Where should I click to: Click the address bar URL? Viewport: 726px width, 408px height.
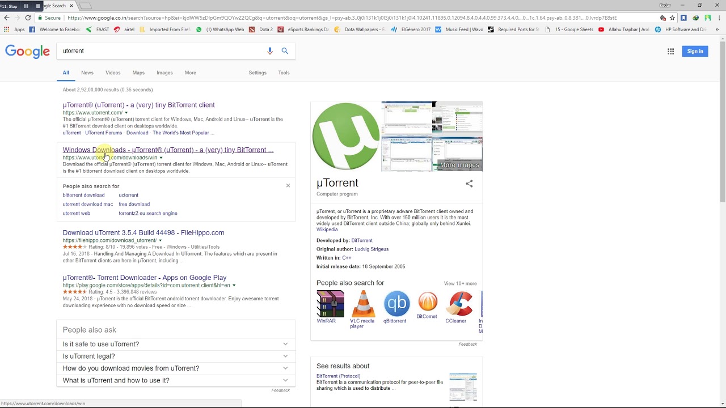pyautogui.click(x=342, y=18)
